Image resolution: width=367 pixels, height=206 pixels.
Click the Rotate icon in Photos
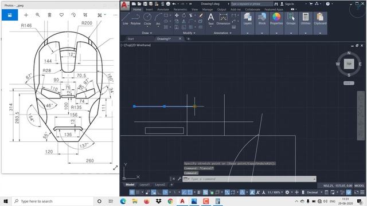[73, 15]
